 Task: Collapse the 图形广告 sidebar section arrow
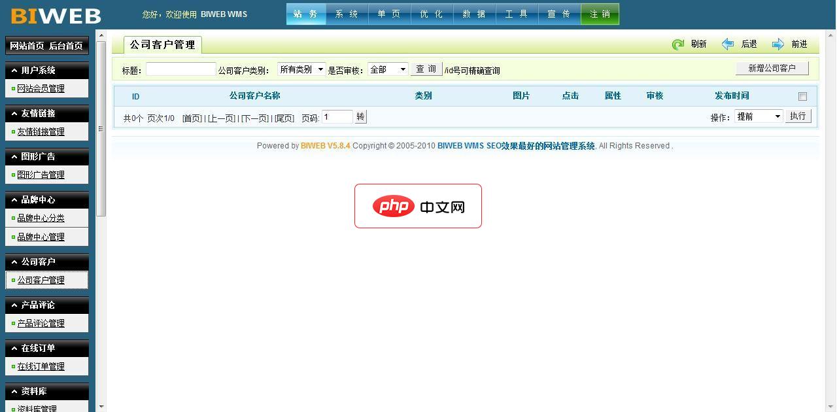pos(15,156)
